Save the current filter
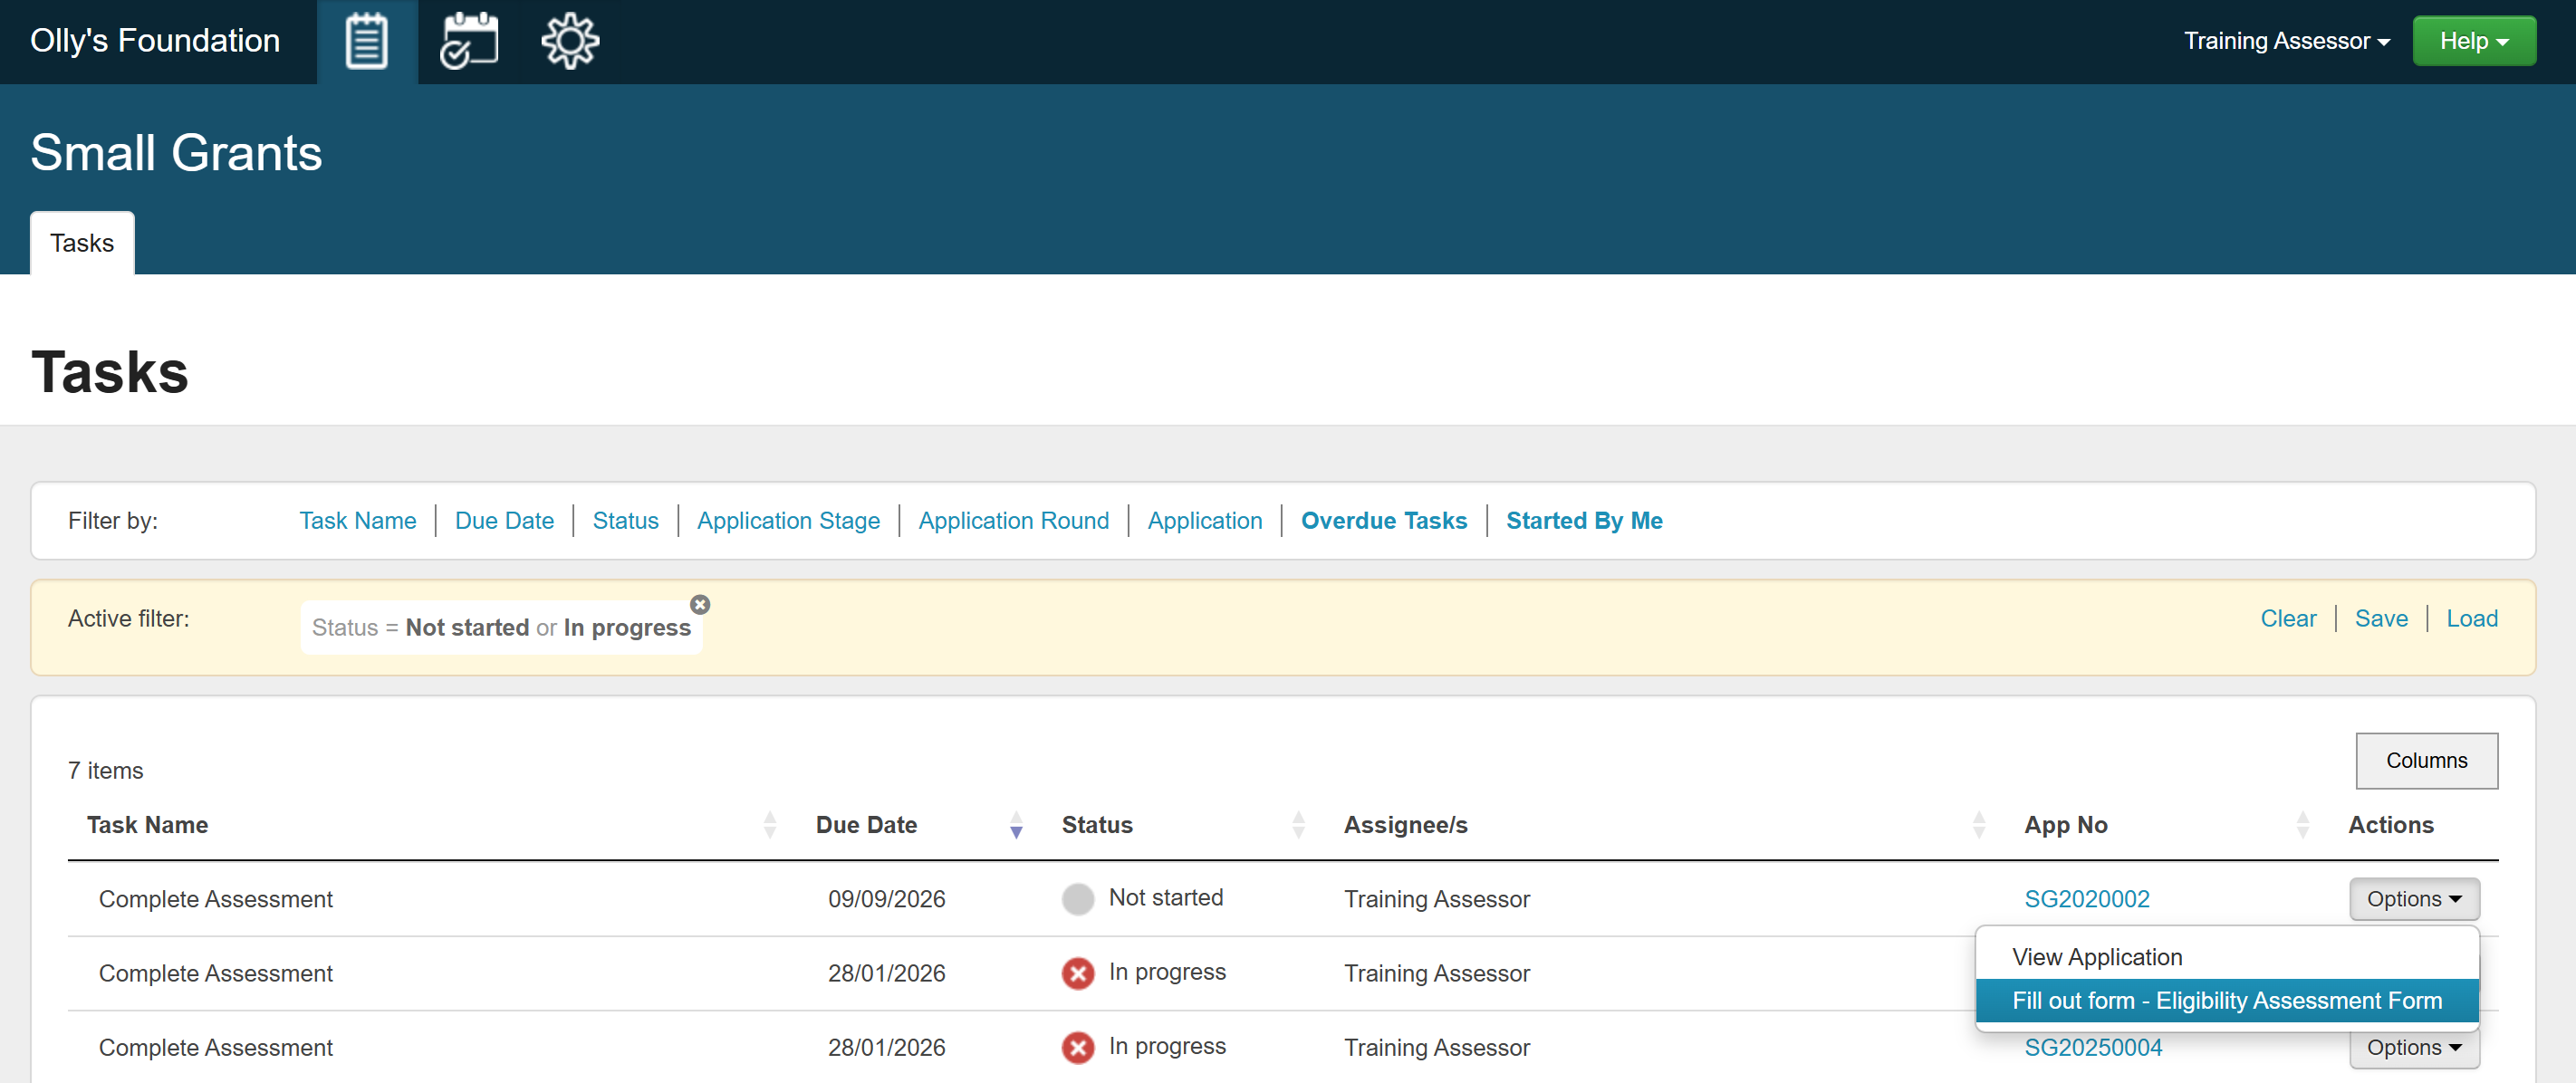Image resolution: width=2576 pixels, height=1083 pixels. (x=2381, y=619)
